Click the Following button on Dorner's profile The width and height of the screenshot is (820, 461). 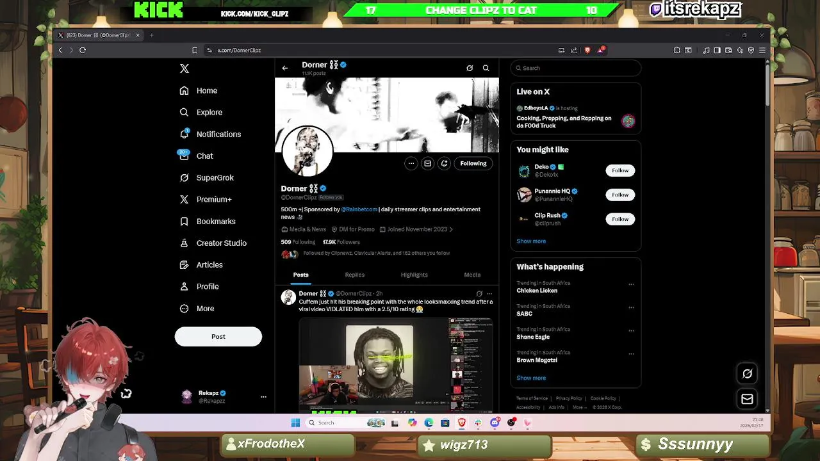pos(473,163)
